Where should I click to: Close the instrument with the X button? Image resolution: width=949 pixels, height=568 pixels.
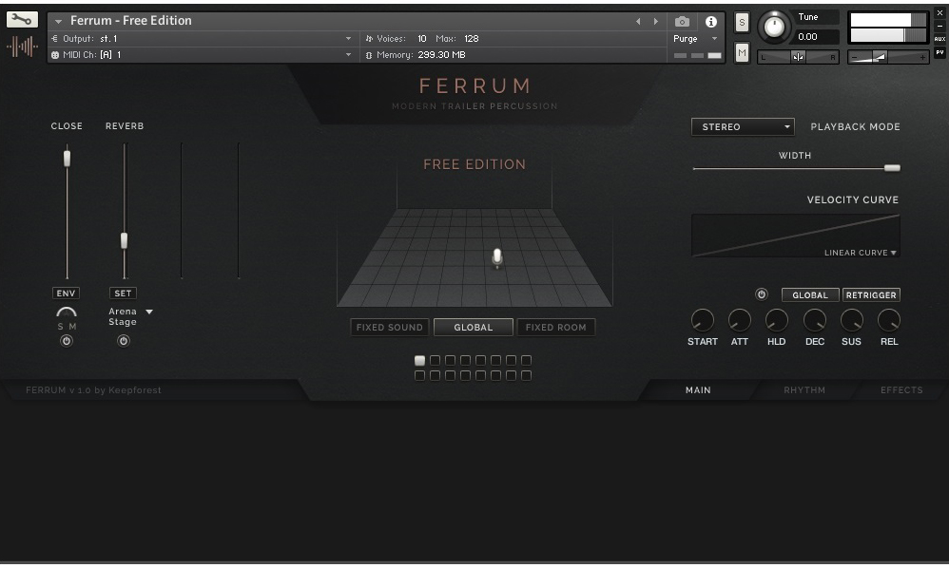click(939, 12)
